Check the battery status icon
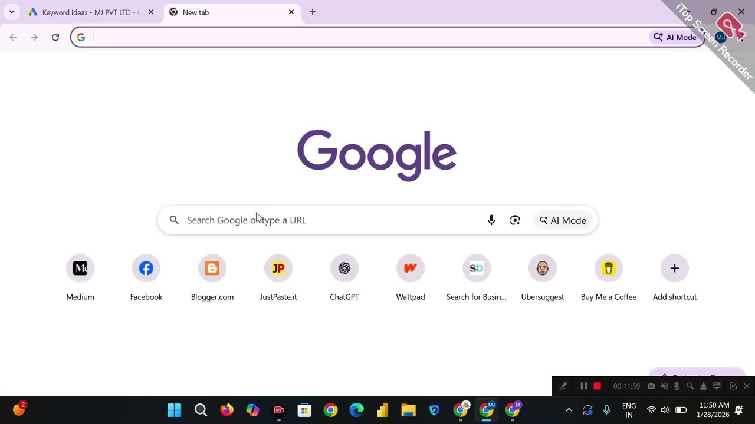This screenshot has height=424, width=755. pyautogui.click(x=681, y=410)
